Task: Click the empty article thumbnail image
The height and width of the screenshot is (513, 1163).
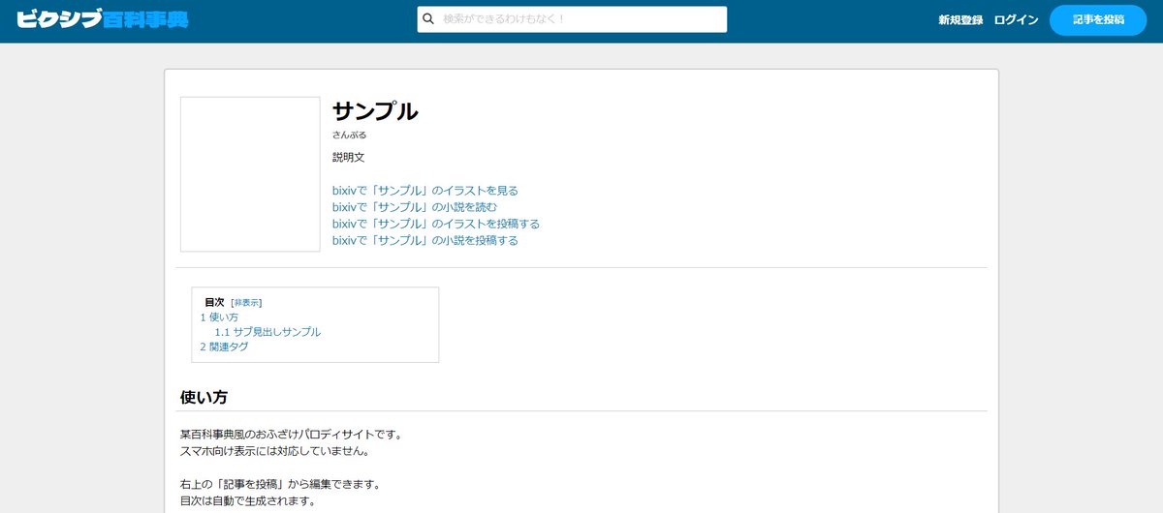Action: (250, 174)
